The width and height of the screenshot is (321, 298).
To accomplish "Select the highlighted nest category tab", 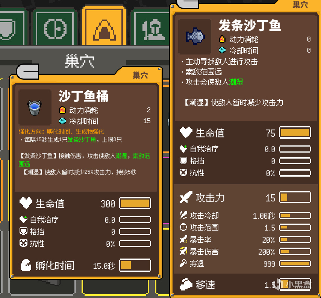I will pos(104,26).
